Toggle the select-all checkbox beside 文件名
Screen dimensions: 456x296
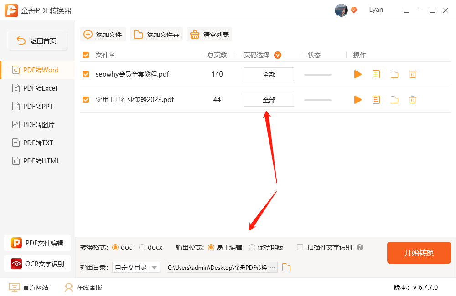[86, 55]
